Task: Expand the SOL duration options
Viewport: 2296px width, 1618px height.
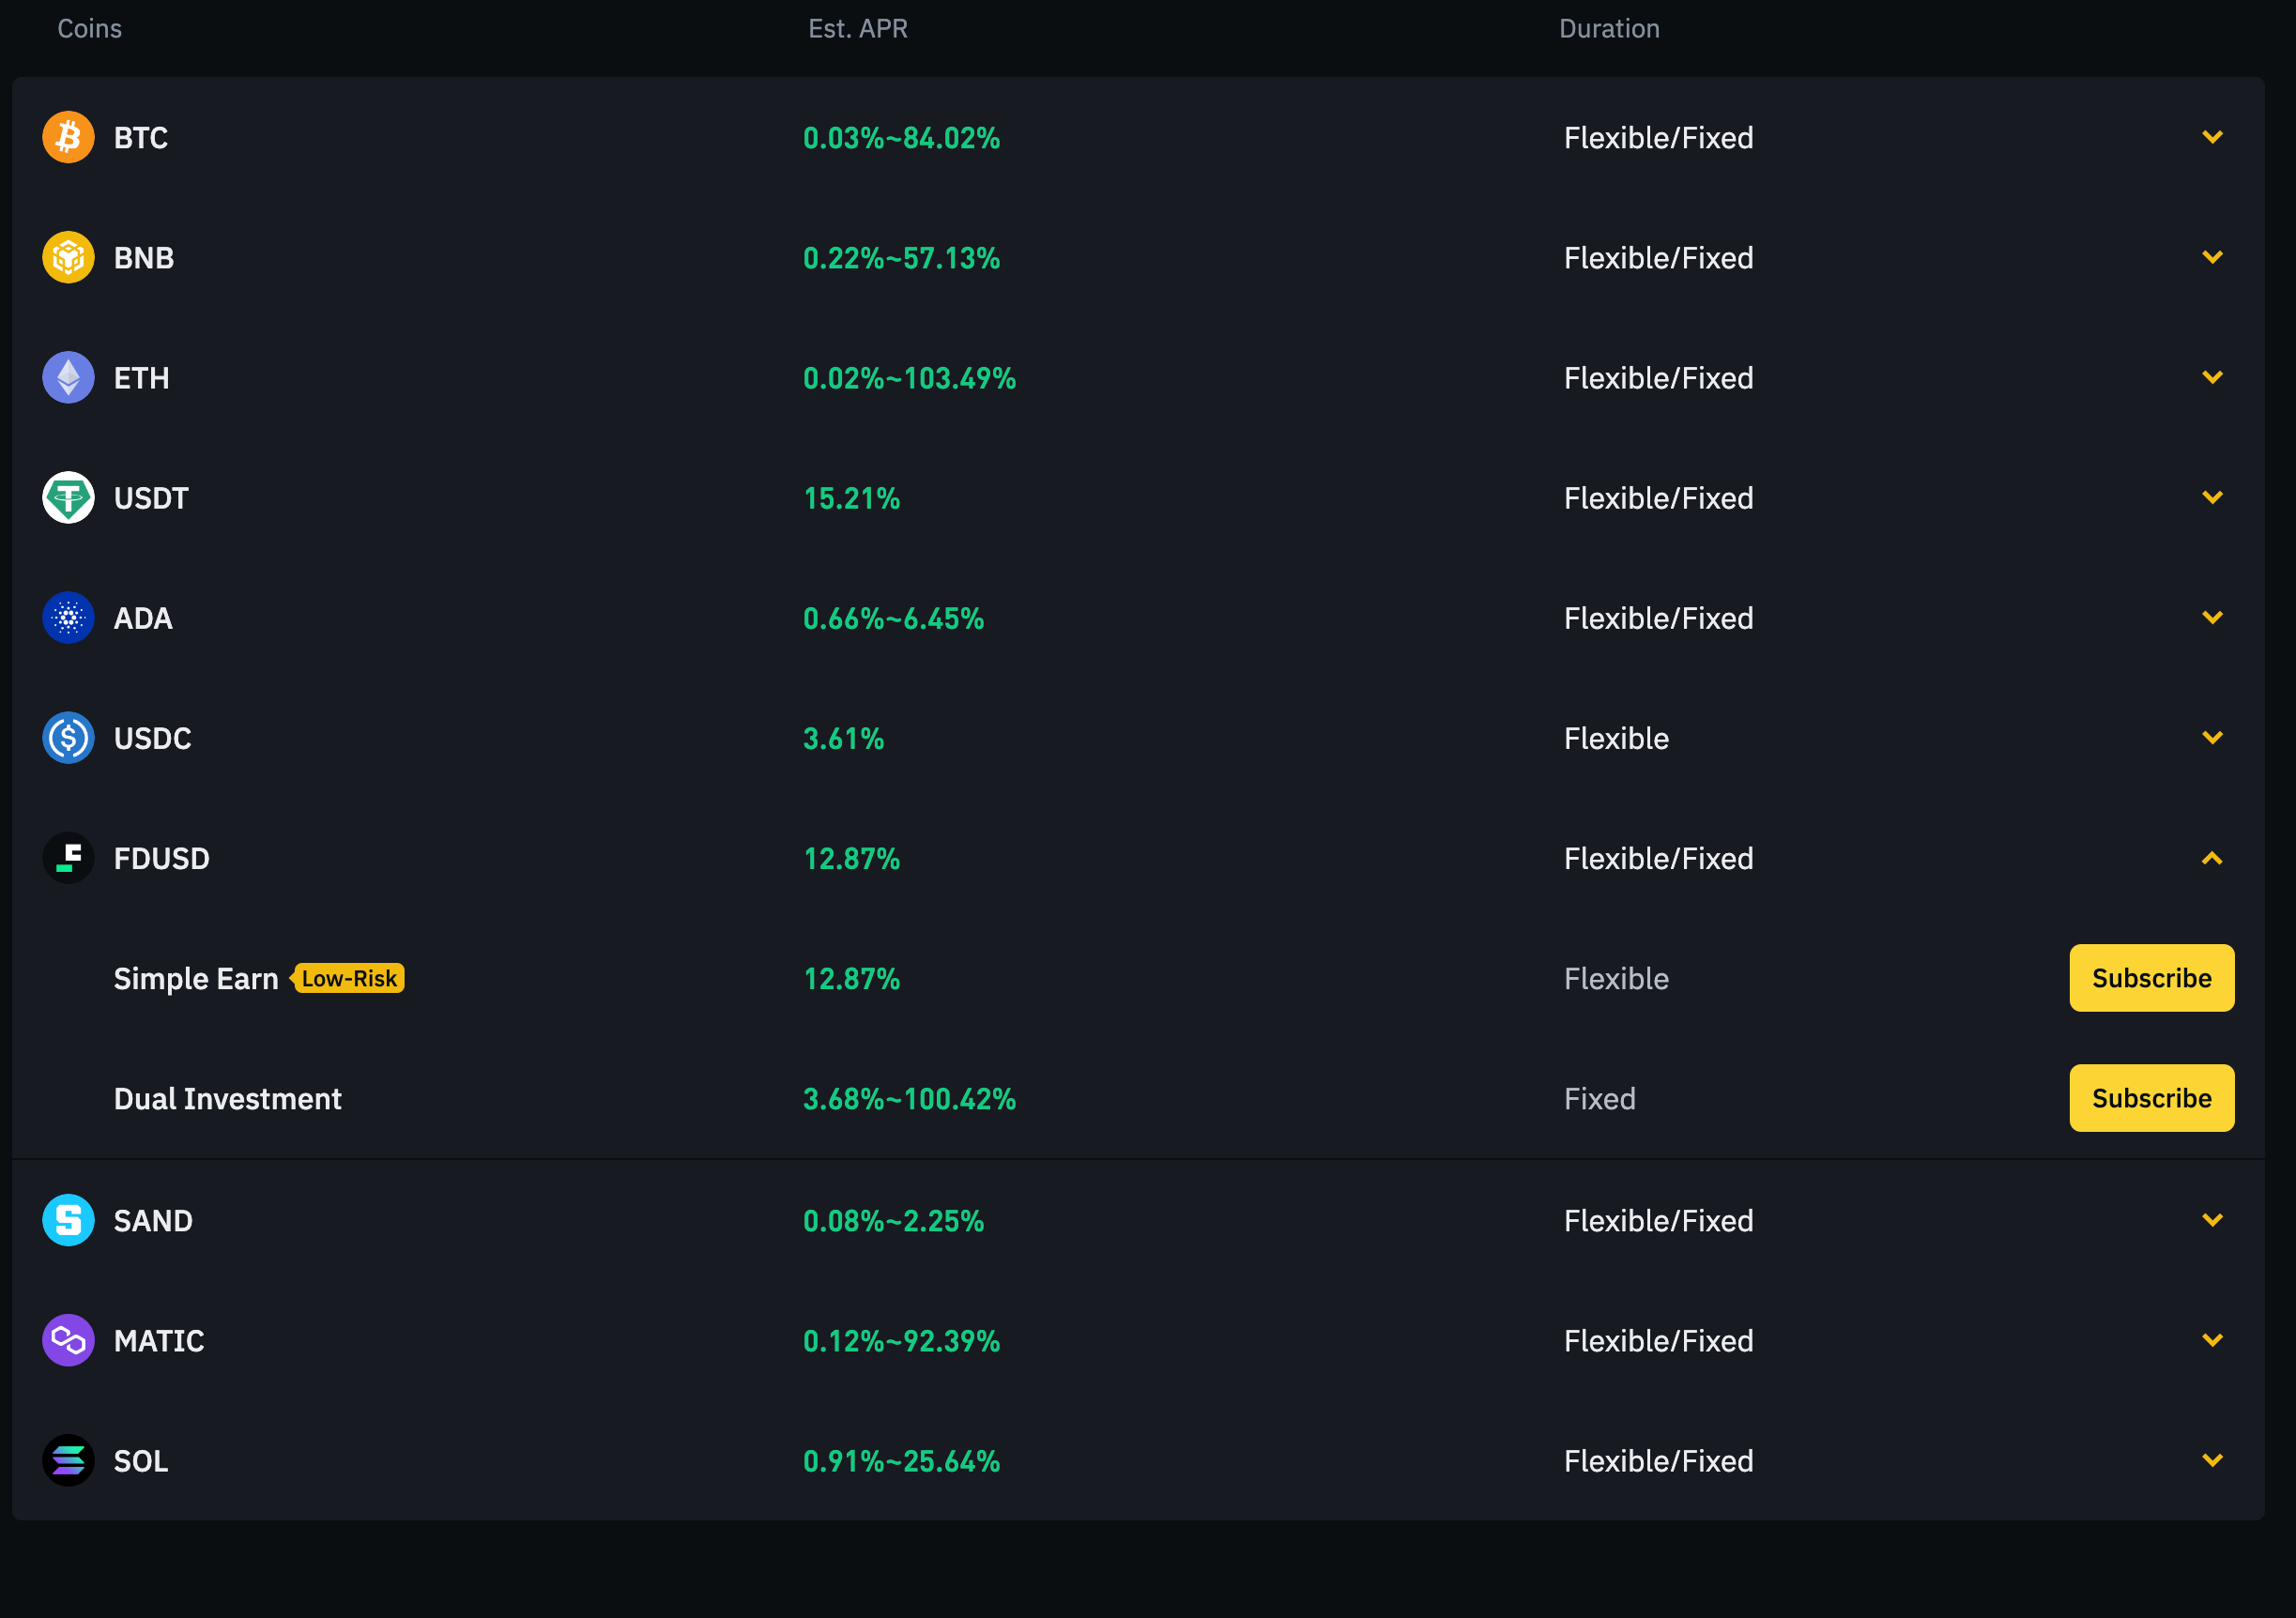Action: 2212,1461
